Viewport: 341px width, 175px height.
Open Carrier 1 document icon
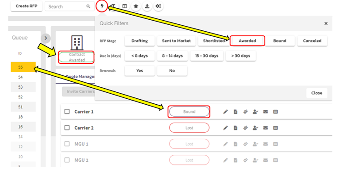(x=235, y=112)
